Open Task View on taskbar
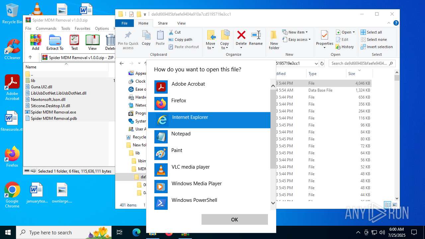The image size is (425, 239). point(120,232)
